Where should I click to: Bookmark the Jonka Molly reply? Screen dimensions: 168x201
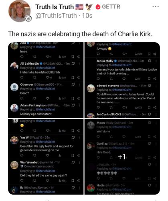point(149,79)
